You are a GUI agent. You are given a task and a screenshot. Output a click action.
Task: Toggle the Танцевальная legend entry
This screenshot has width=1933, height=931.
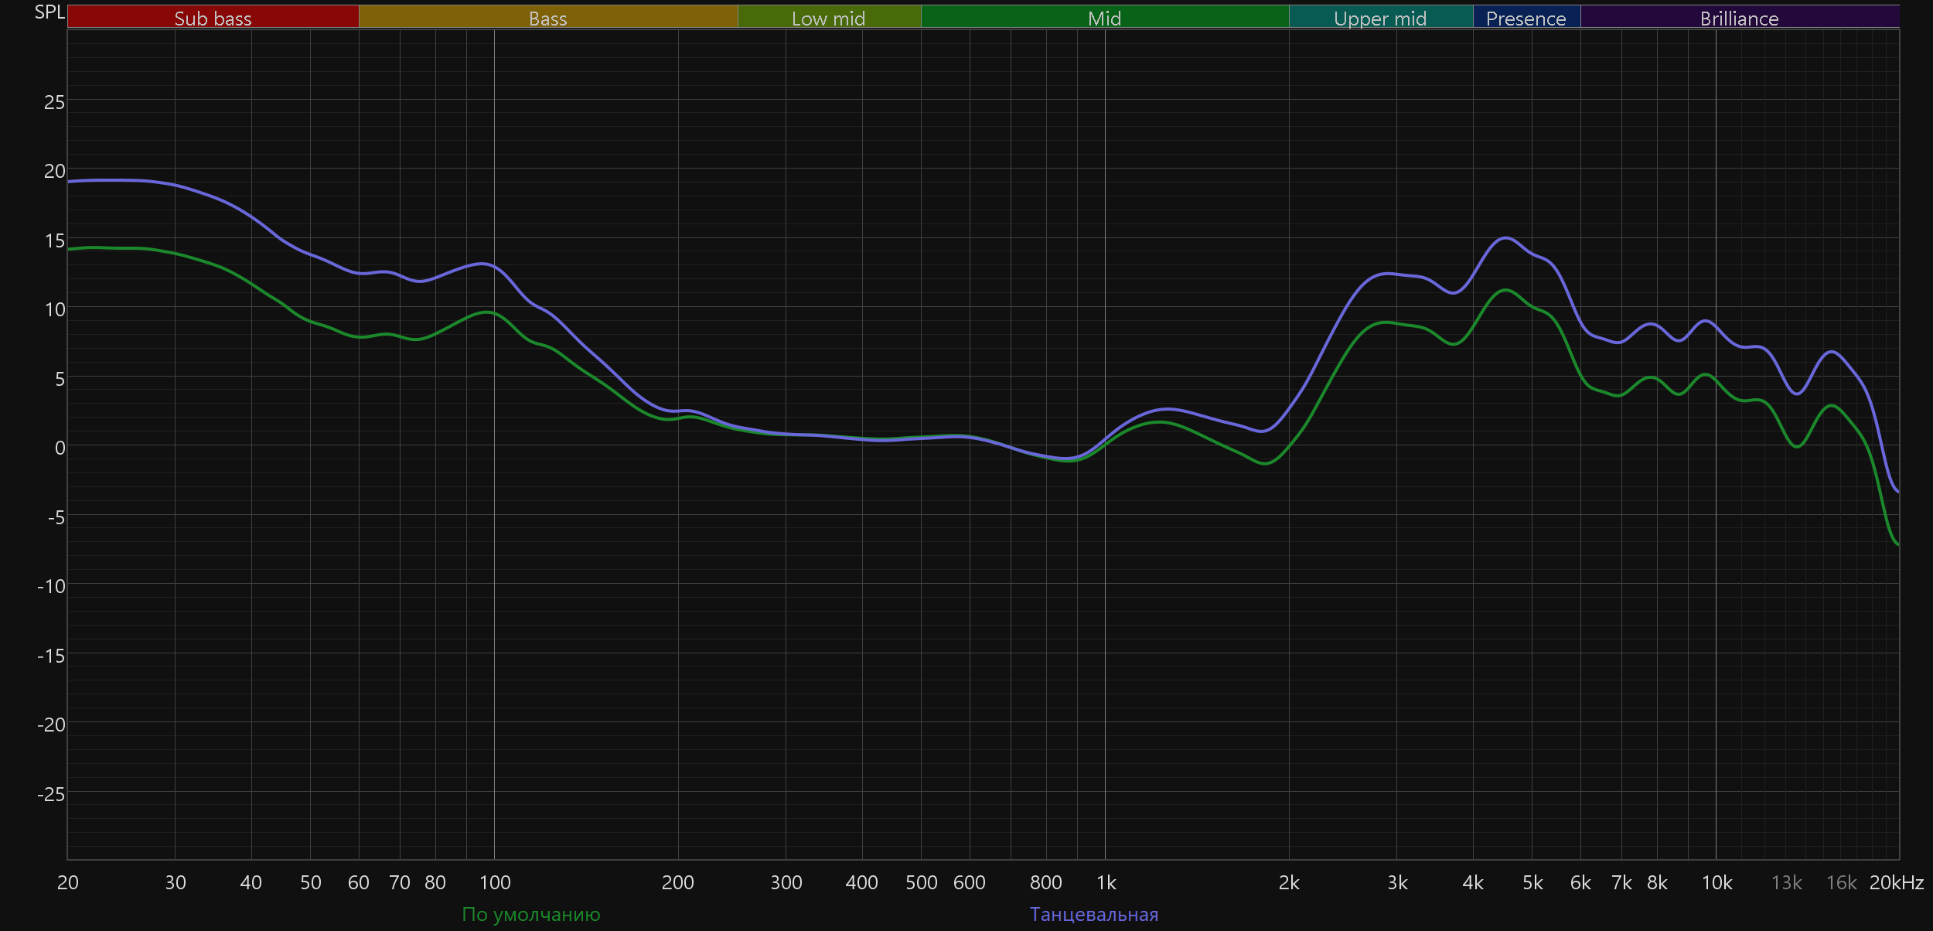click(1093, 914)
